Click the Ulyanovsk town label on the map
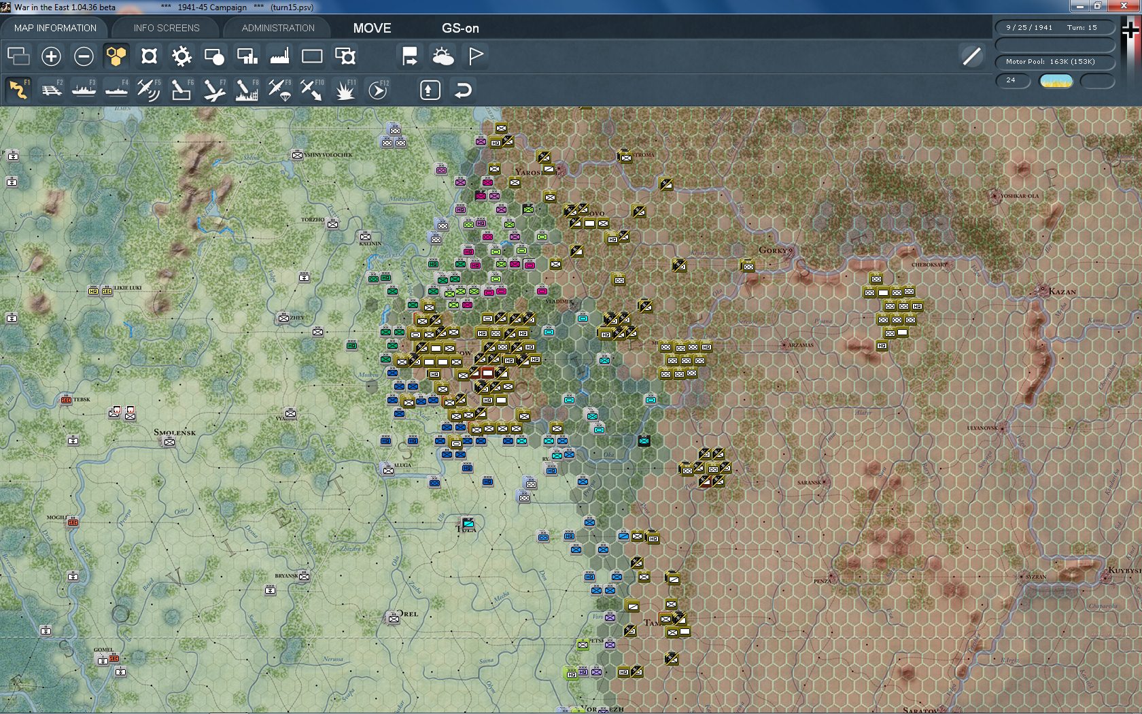Screen dimensions: 1142x714 pos(982,428)
